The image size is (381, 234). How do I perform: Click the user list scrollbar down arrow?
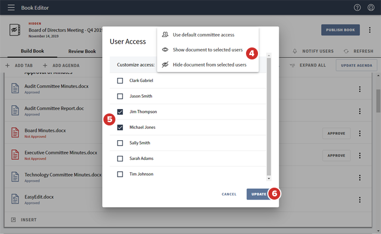(x=268, y=178)
